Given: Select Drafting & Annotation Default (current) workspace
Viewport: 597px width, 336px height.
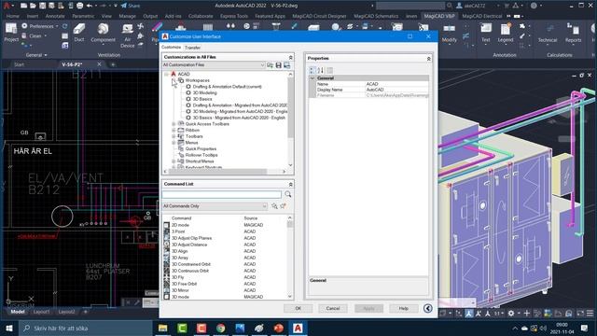Looking at the screenshot, I should (x=227, y=87).
